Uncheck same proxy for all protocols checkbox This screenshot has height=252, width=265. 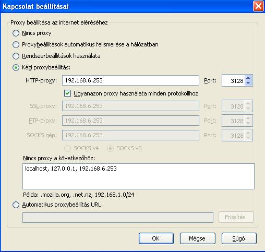pos(67,93)
